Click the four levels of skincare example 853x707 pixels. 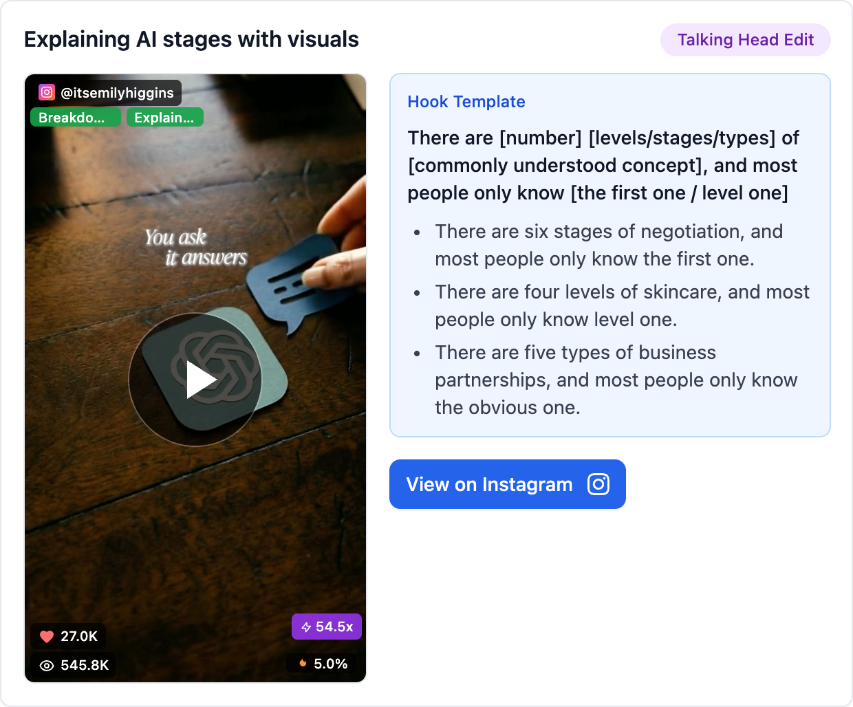pos(622,306)
